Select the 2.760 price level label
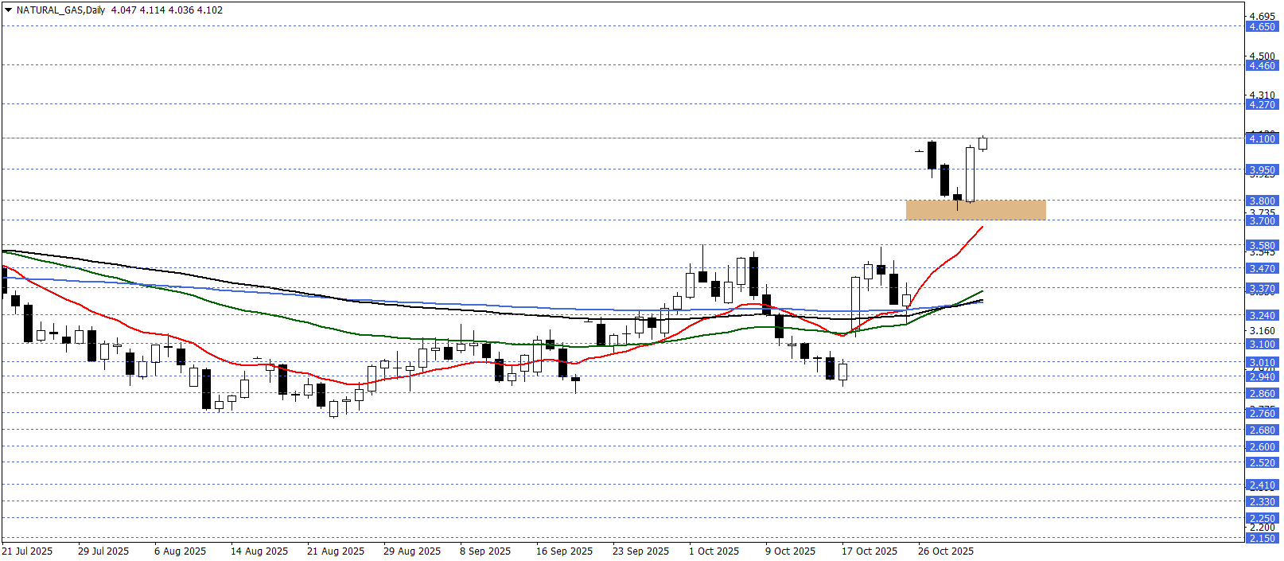Screen dimensions: 1284x561 [x=1262, y=413]
